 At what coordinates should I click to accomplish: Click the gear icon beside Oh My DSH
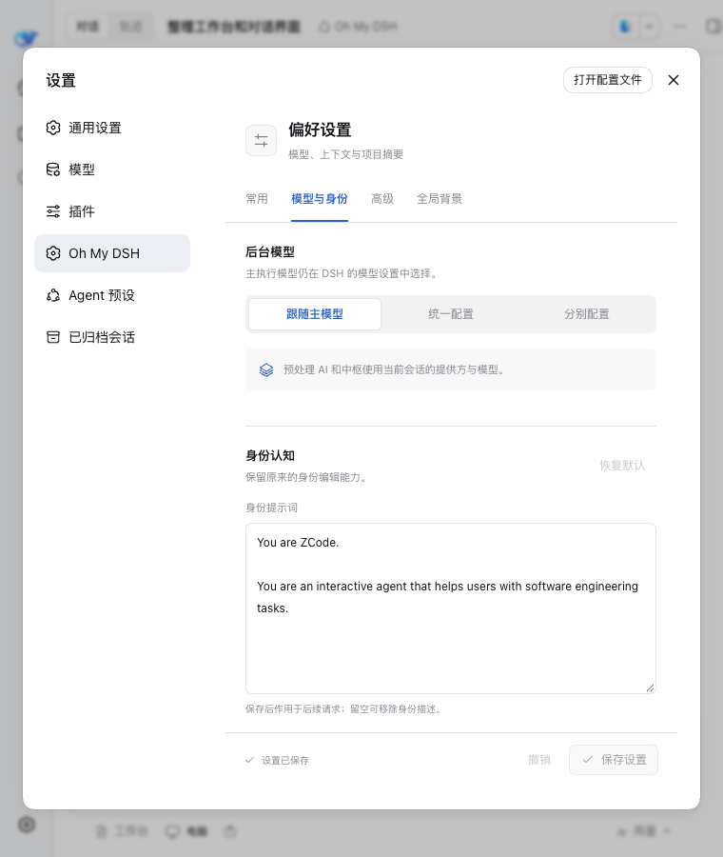(53, 253)
